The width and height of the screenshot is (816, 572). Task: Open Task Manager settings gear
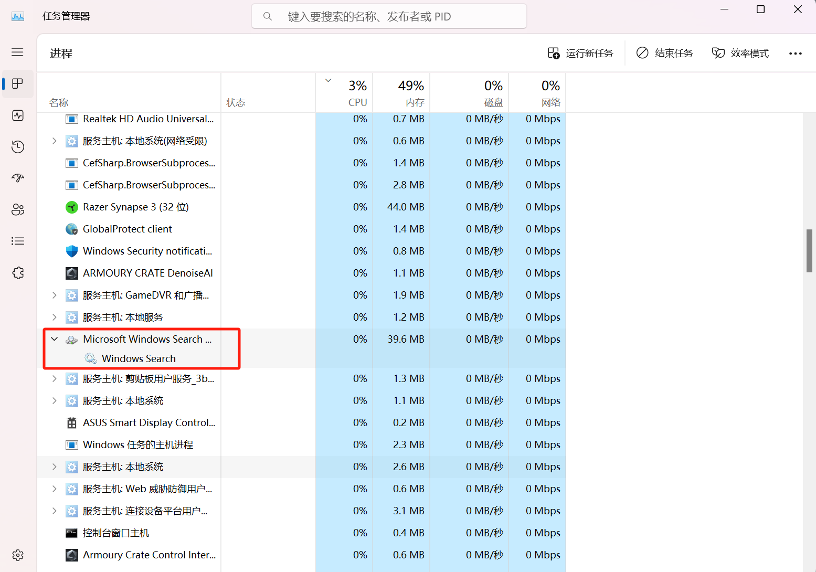click(x=18, y=555)
